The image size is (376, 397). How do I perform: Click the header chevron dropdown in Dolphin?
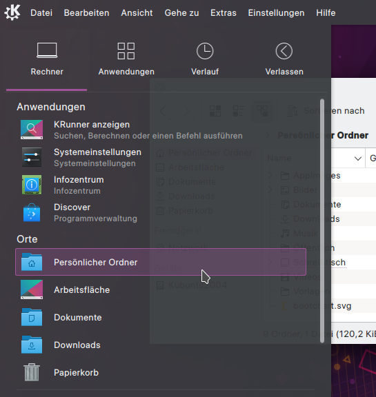point(358,159)
